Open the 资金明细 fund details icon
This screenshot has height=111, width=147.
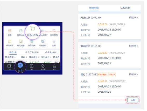click(x=21, y=41)
